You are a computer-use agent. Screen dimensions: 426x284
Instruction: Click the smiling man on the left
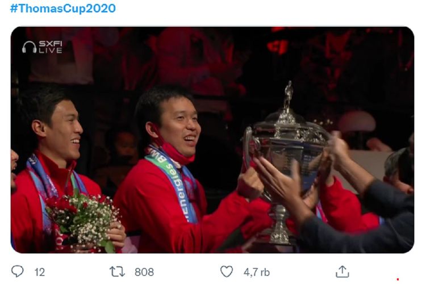(x=59, y=131)
